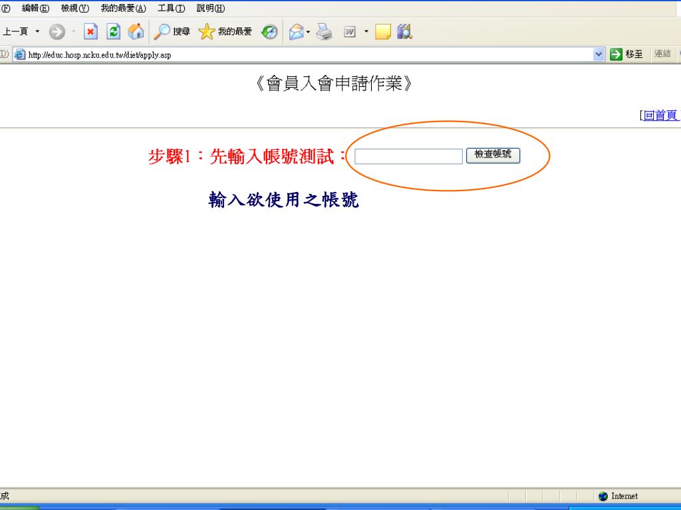
Task: Click the address bar URL field
Action: (309, 54)
